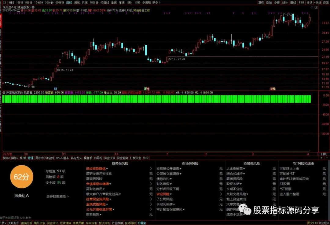Select the 指标B tab
Viewport: 330px width, 225px height.
tap(15, 158)
